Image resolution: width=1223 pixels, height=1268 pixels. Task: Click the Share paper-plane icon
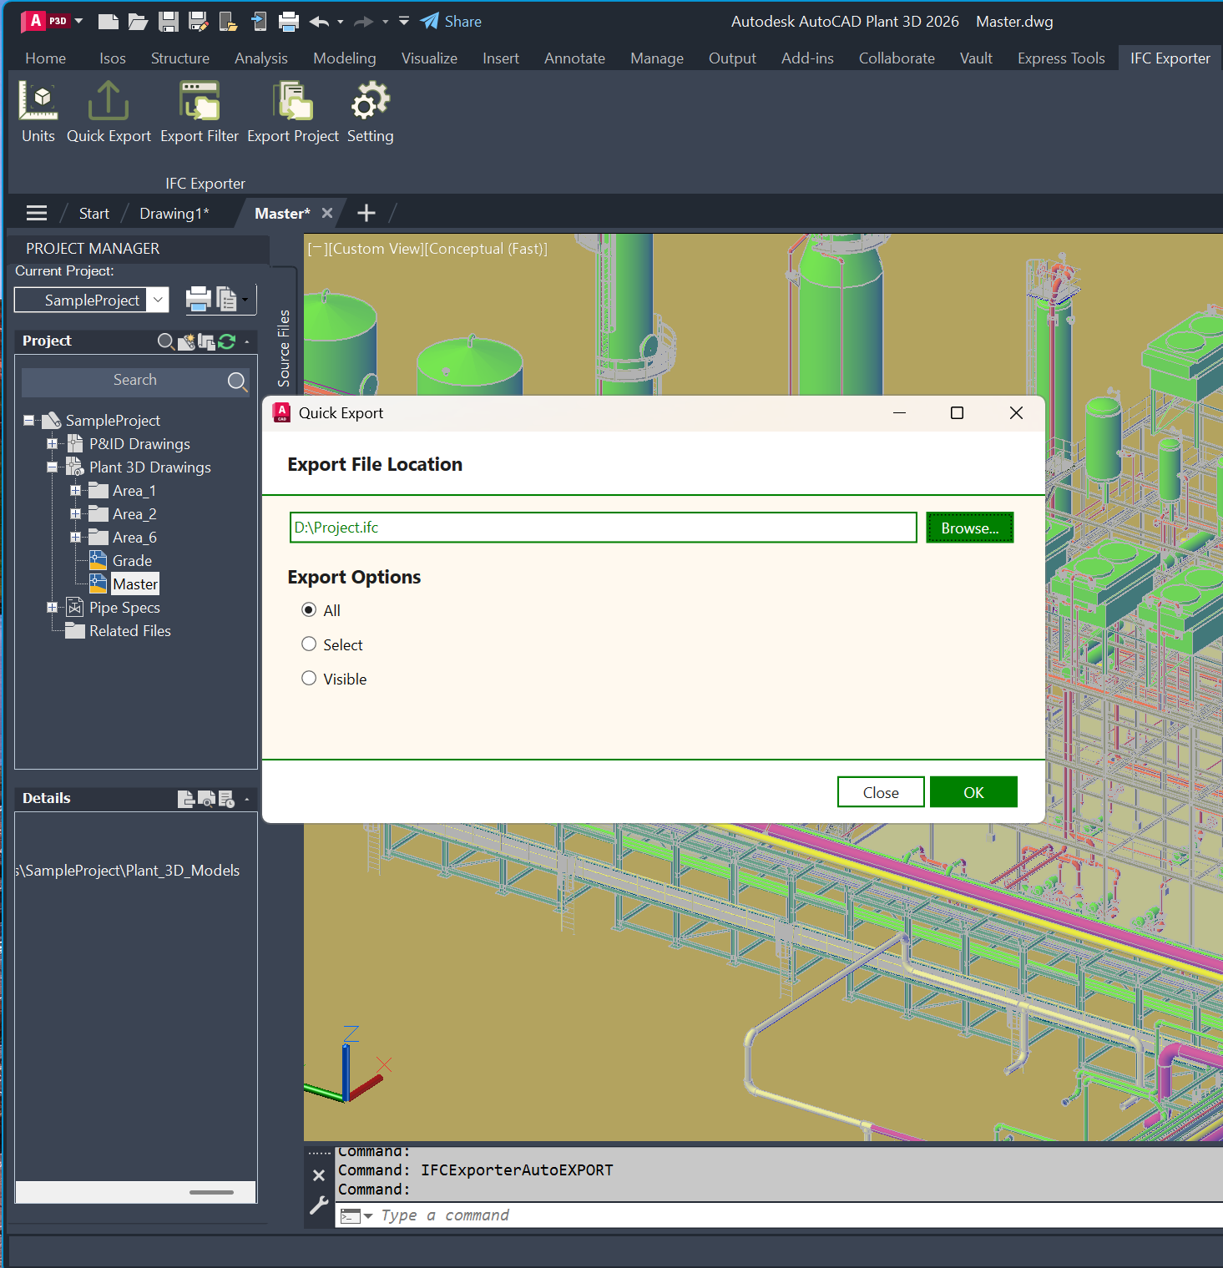pos(430,22)
